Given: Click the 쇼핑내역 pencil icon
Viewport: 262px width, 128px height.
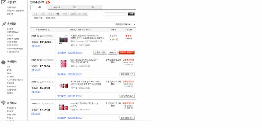Looking at the screenshot, I should (4, 2).
